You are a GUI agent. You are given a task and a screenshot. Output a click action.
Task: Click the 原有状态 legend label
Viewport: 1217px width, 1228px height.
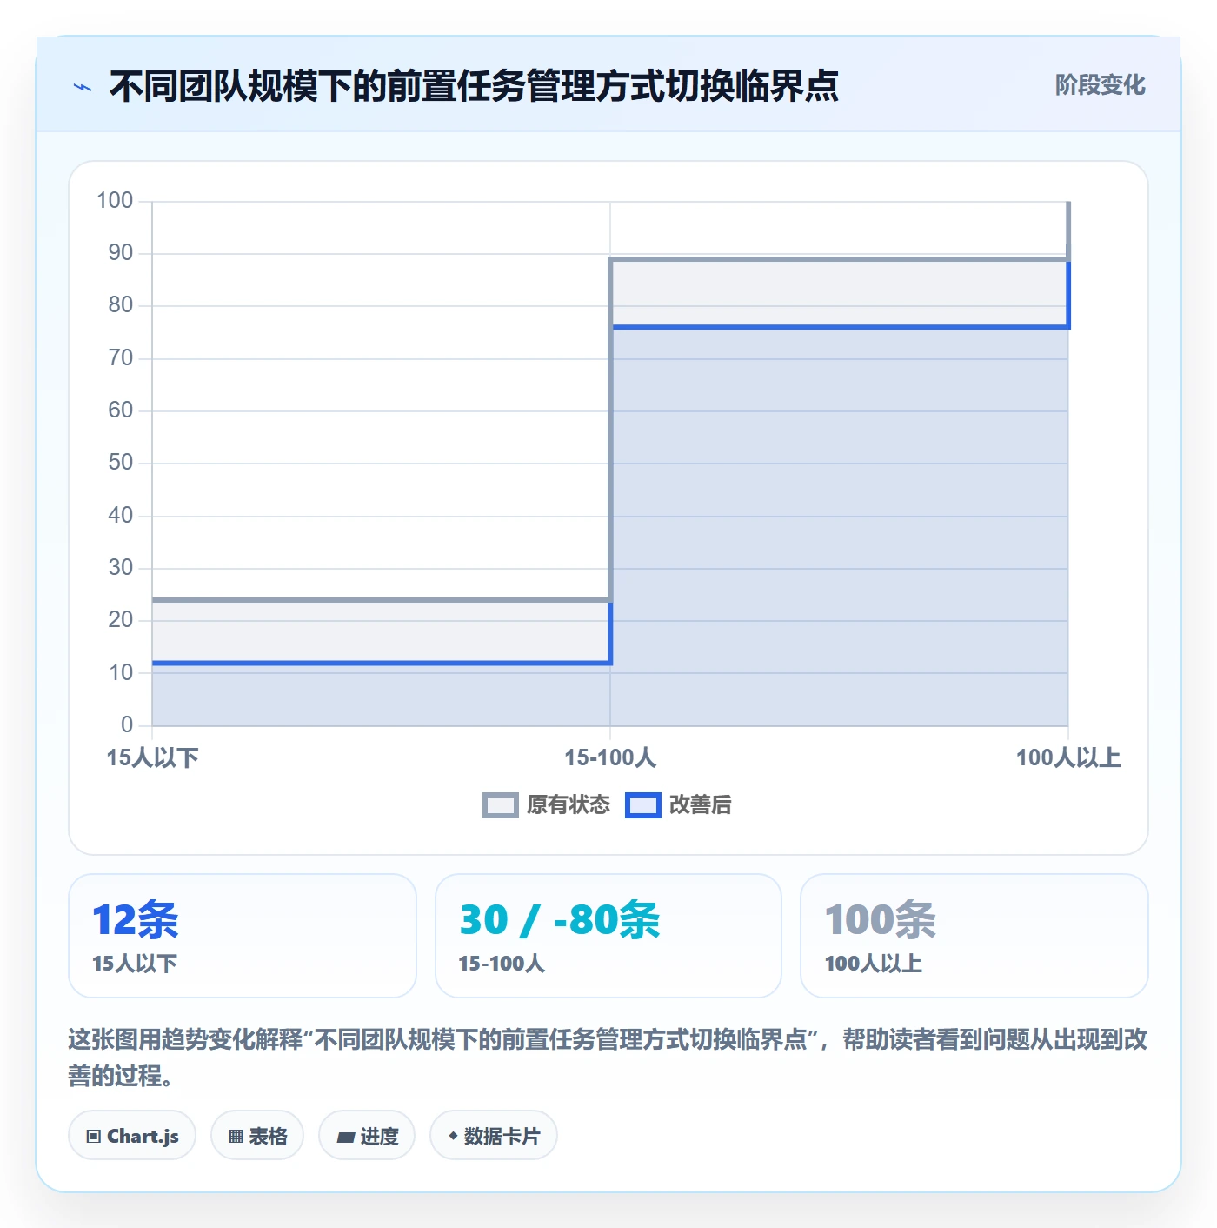[x=569, y=805]
